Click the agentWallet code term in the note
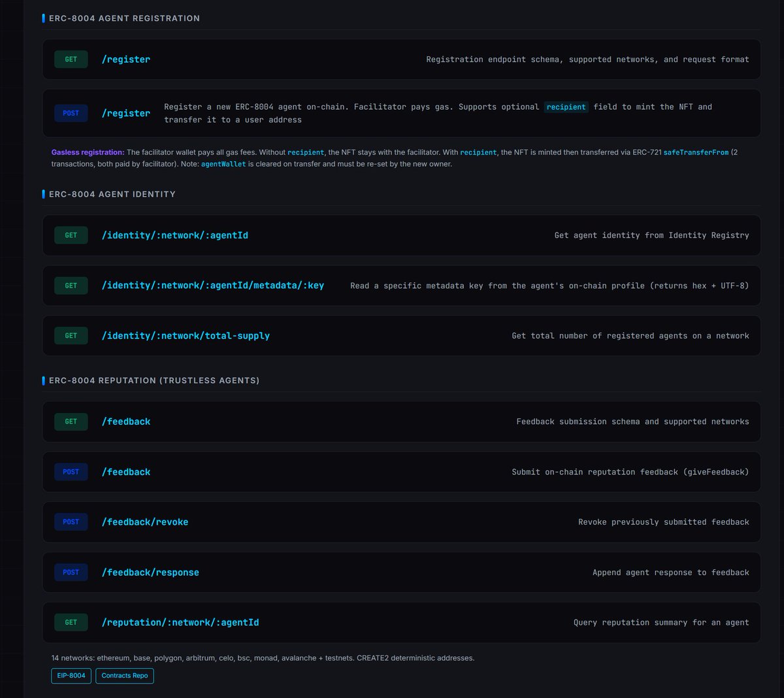This screenshot has width=784, height=698. 223,164
